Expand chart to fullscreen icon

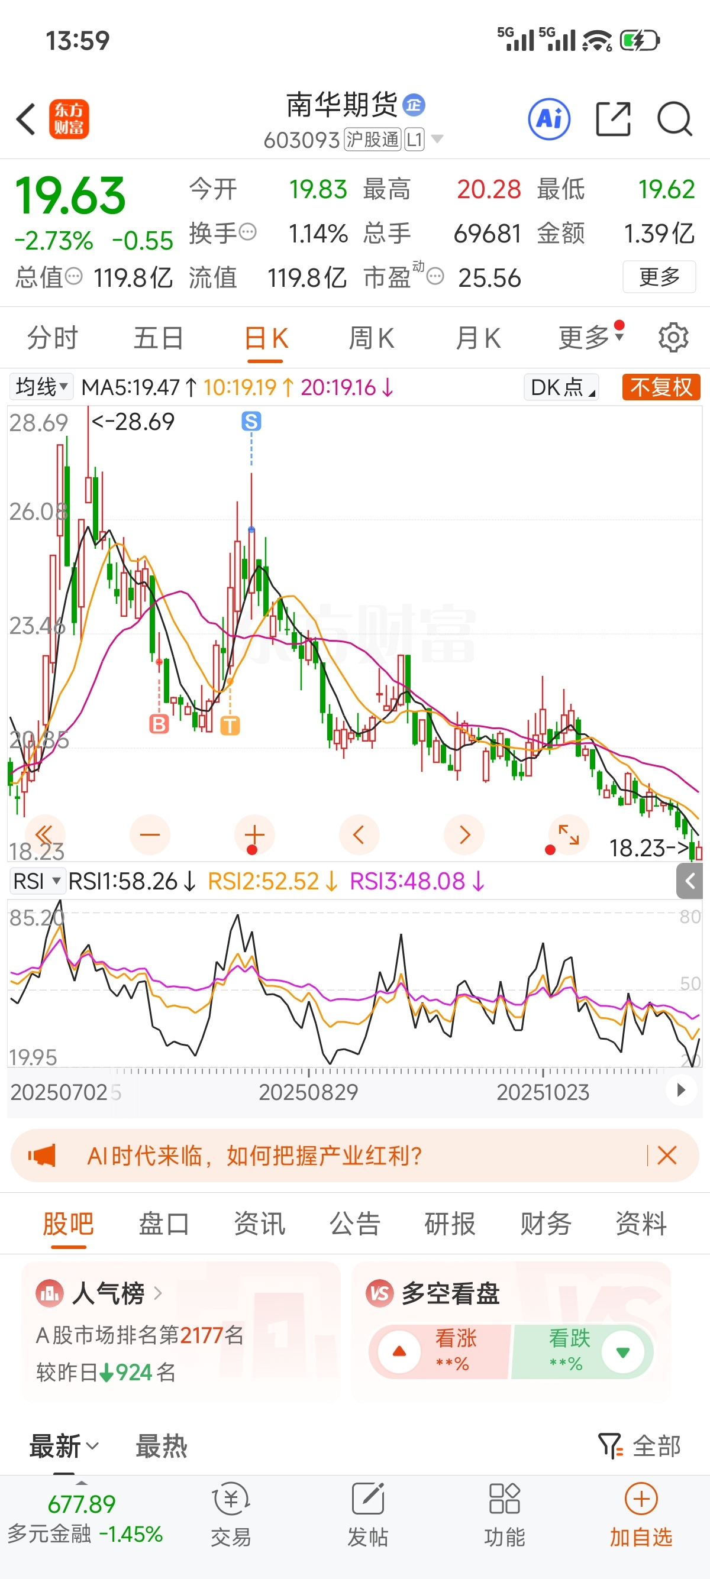[x=569, y=834]
